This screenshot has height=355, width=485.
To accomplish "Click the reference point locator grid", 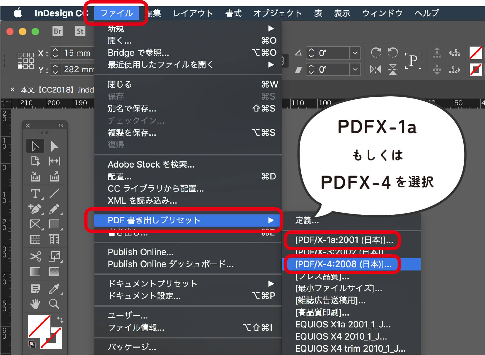I will coord(26,61).
